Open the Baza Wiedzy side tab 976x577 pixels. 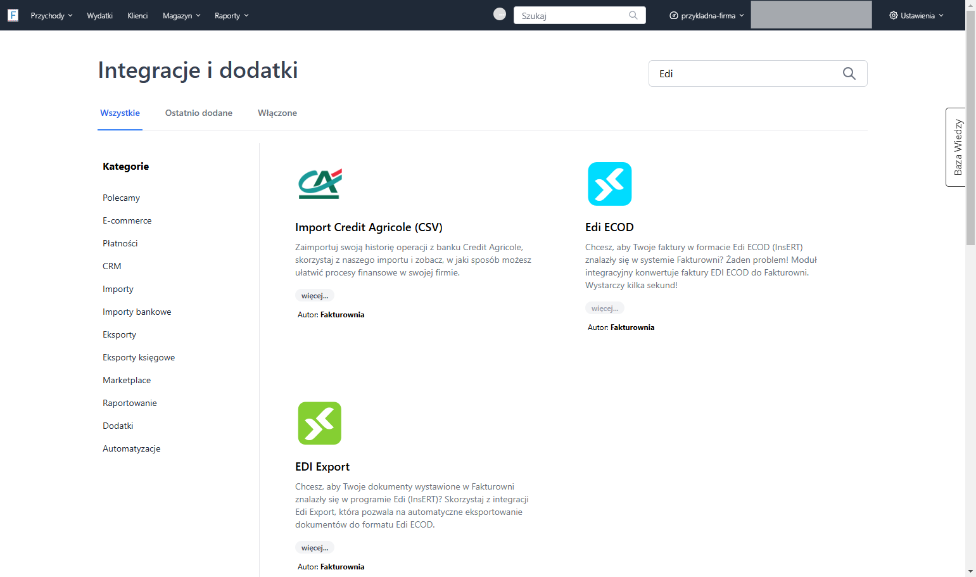point(956,147)
